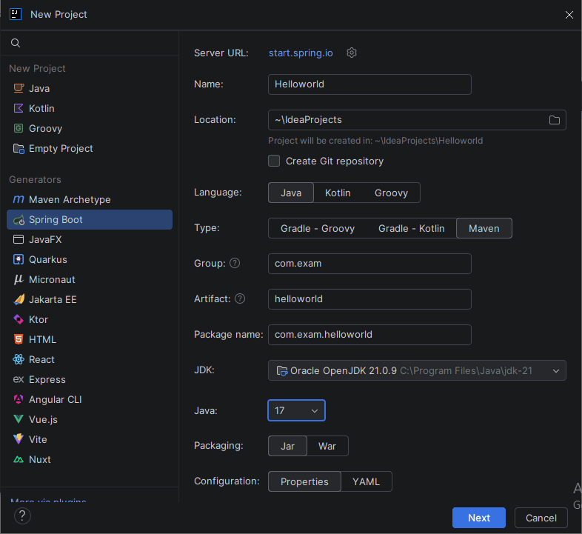Screen dimensions: 582x534
Task: Click the Java cup icon
Action: [19, 88]
